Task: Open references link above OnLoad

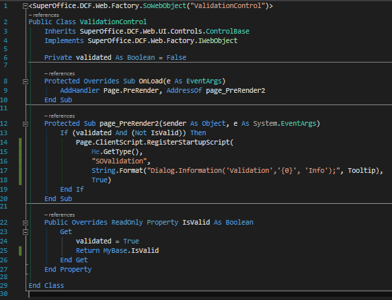Action: [x=59, y=74]
